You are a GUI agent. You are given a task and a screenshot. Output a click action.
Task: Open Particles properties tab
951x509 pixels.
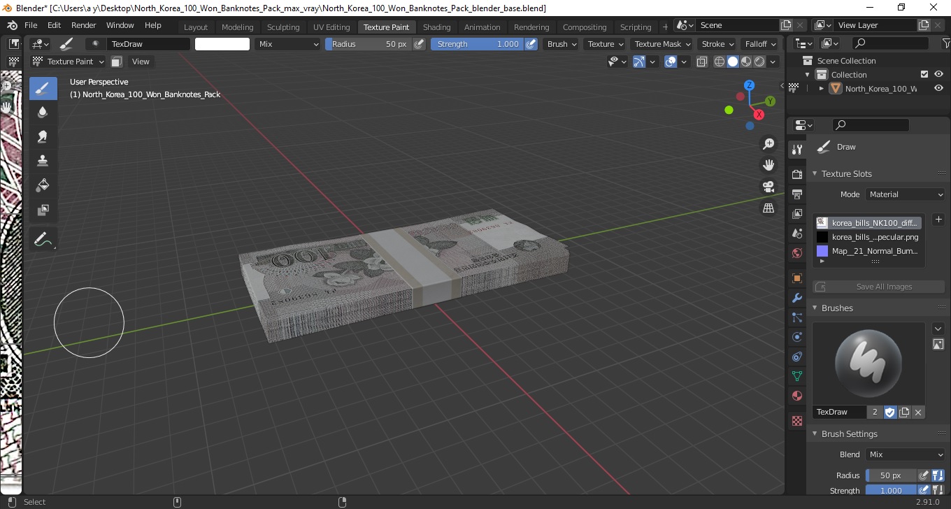coord(796,317)
